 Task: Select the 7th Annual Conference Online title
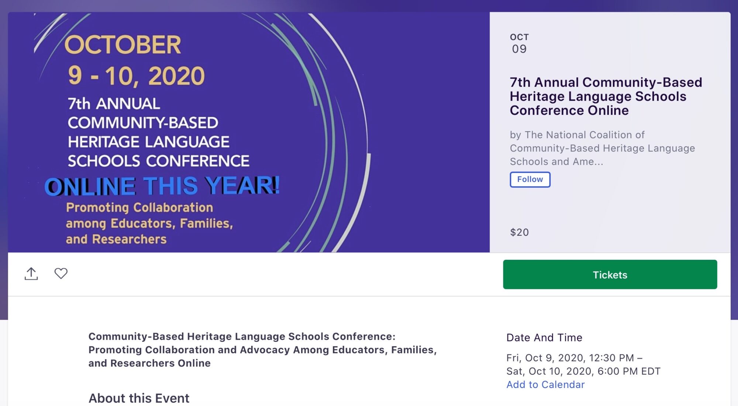(x=606, y=96)
